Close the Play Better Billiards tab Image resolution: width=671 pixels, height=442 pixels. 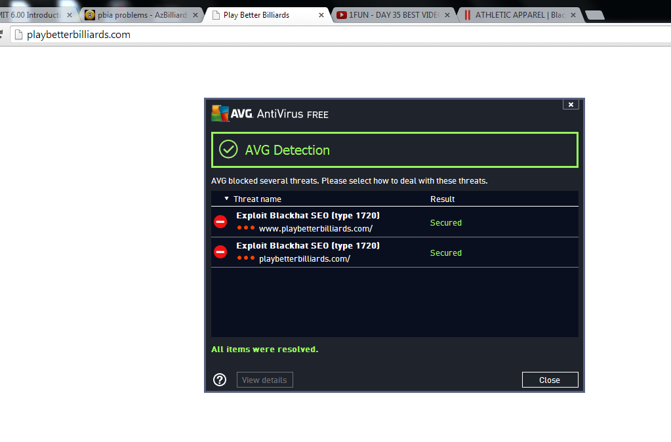pyautogui.click(x=321, y=15)
